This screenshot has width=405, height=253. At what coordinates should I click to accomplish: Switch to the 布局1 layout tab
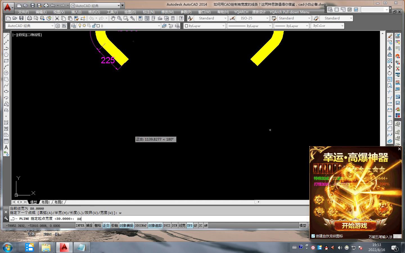tap(46, 202)
